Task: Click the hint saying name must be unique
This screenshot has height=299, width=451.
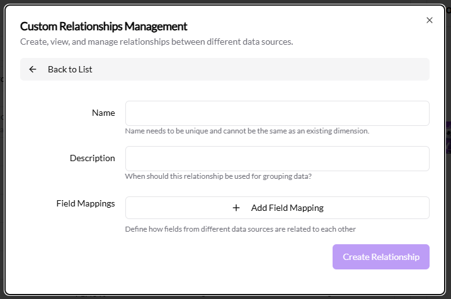Action: point(247,131)
